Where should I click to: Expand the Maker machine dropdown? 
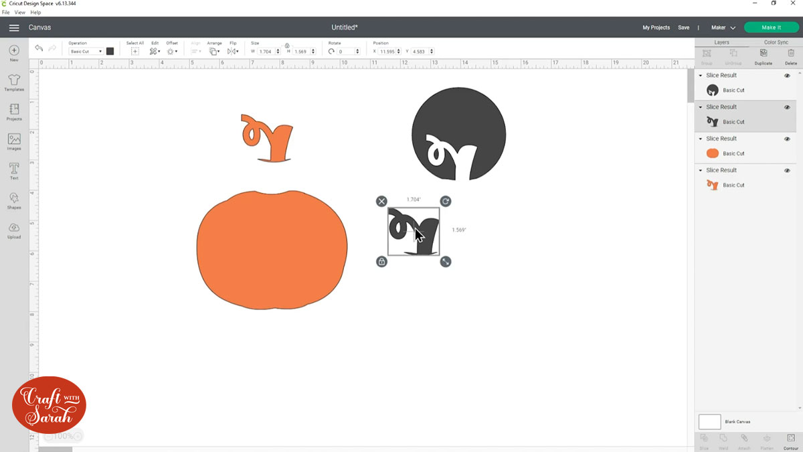click(x=723, y=27)
